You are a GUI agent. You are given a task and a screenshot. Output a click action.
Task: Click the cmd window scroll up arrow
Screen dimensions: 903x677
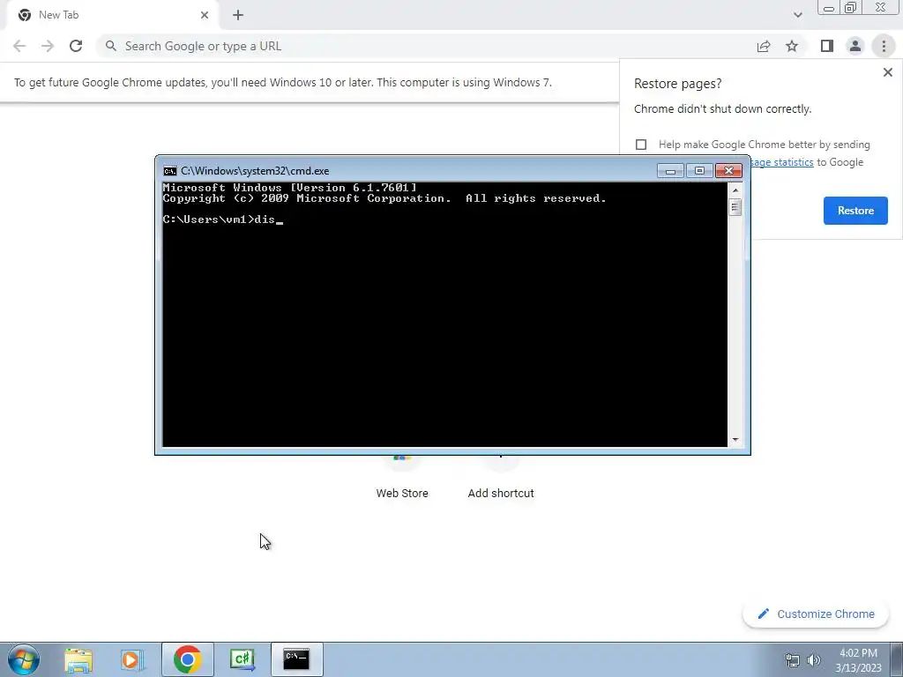coord(735,190)
